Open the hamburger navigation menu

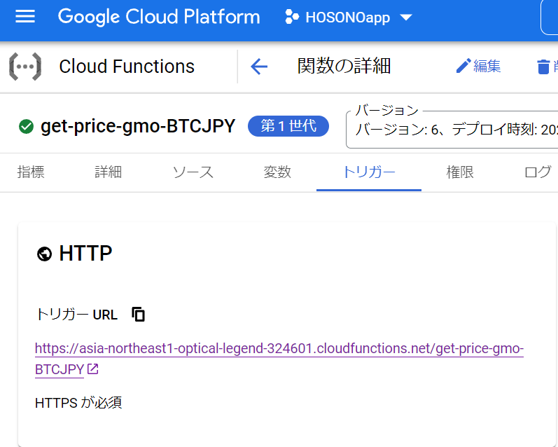click(x=25, y=17)
